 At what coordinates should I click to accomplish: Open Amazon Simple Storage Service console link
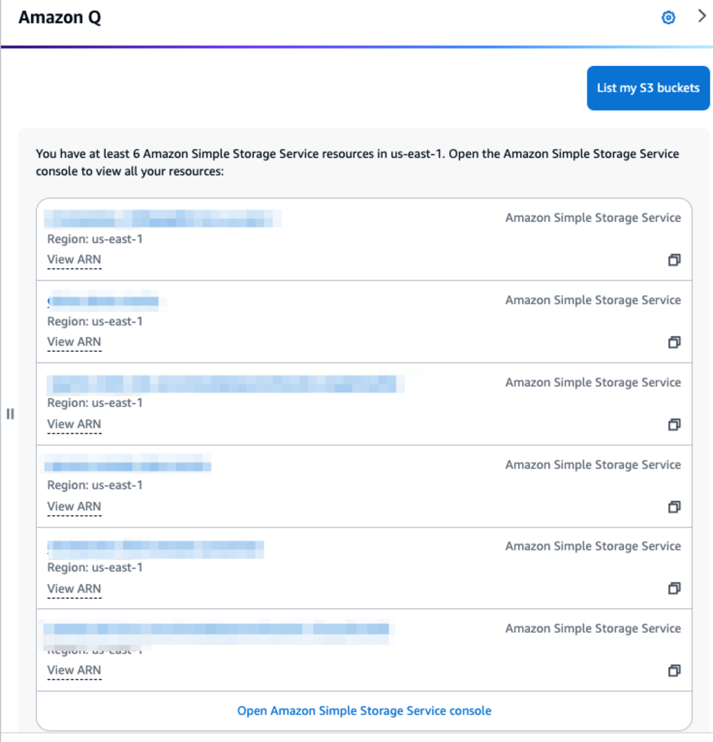364,710
